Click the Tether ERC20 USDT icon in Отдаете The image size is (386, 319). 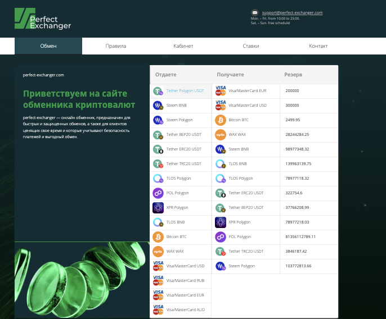(x=158, y=149)
